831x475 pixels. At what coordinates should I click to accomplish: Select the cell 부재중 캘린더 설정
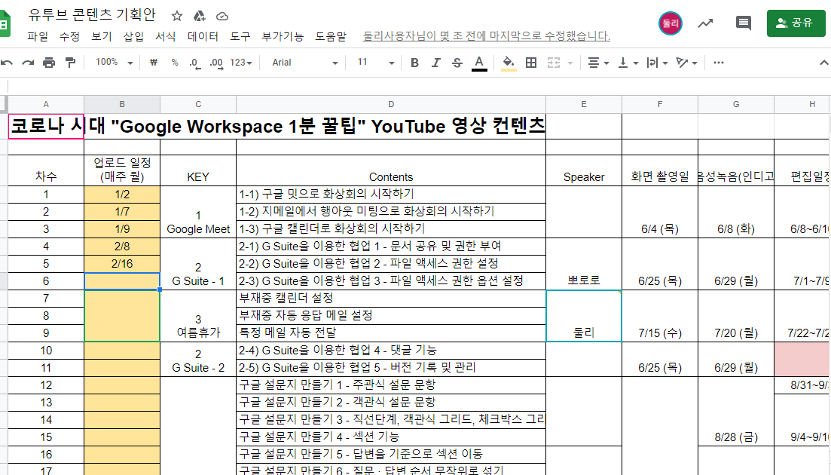click(x=391, y=299)
